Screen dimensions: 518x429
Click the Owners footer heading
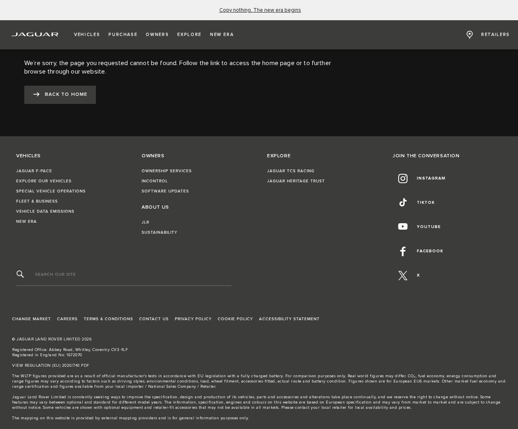pyautogui.click(x=153, y=156)
